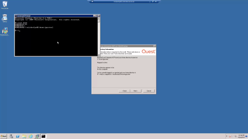Screen dimensions: 248x139
Task: Close the Command Prompt window
Action: [98, 16]
